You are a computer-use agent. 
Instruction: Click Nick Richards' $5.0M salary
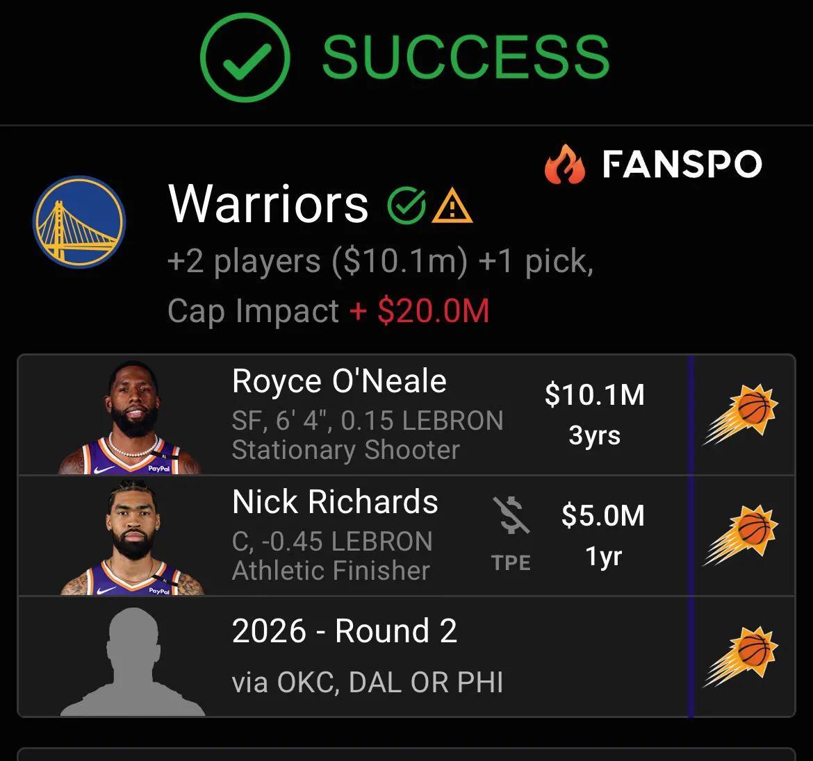click(602, 516)
